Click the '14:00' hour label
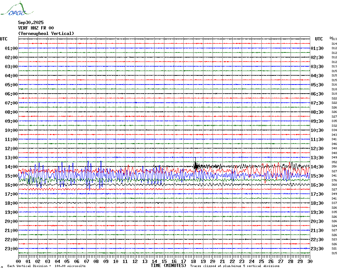Screen dimensions: 339x271 pyautogui.click(x=11, y=166)
